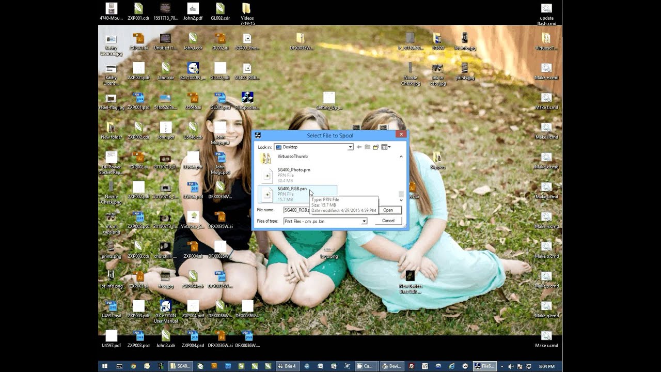Image resolution: width=661 pixels, height=372 pixels.
Task: Open the View Menu in file dialog
Action: pos(385,147)
